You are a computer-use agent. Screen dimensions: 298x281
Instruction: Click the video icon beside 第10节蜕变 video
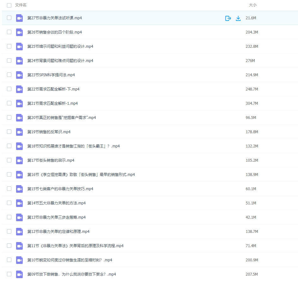(19, 260)
